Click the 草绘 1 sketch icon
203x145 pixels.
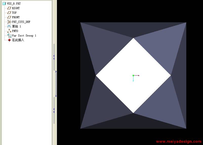(x=9, y=26)
